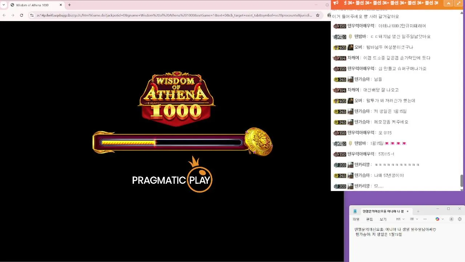This screenshot has height=262, width=465.
Task: Click 텐밤바 avatar on ㄷㄷ돼지님 message
Action: [351, 36]
